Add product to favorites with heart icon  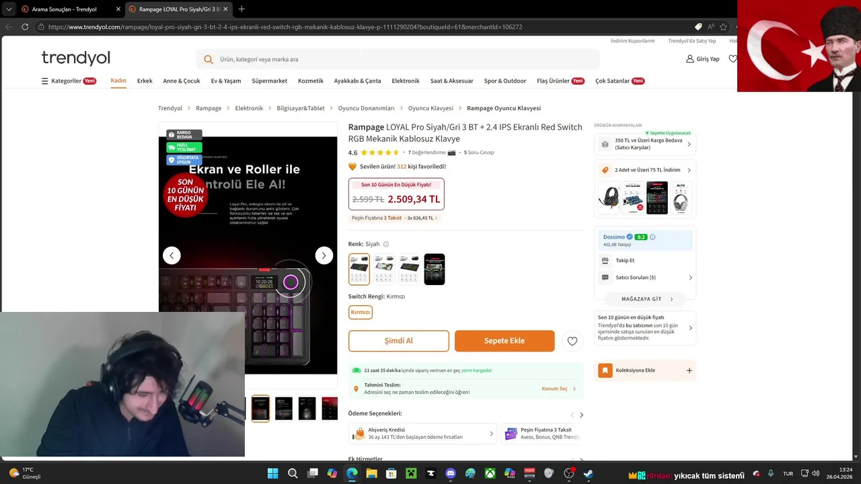point(572,341)
